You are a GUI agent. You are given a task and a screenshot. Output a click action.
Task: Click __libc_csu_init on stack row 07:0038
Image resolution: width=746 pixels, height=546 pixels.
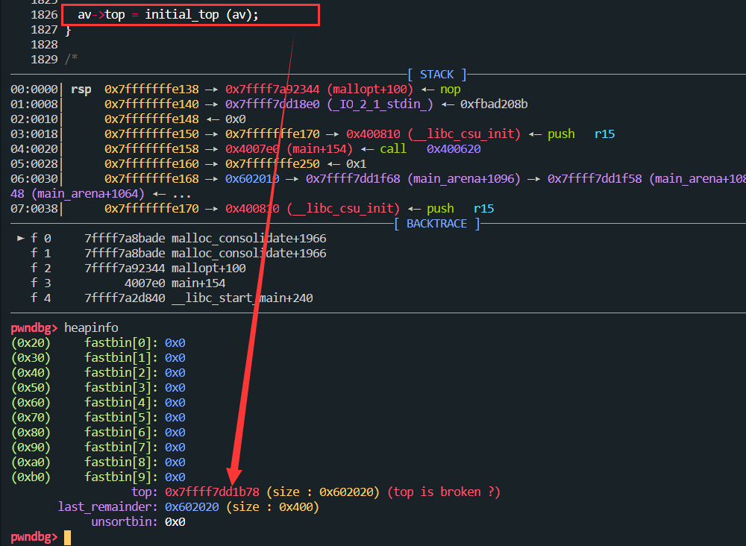343,208
